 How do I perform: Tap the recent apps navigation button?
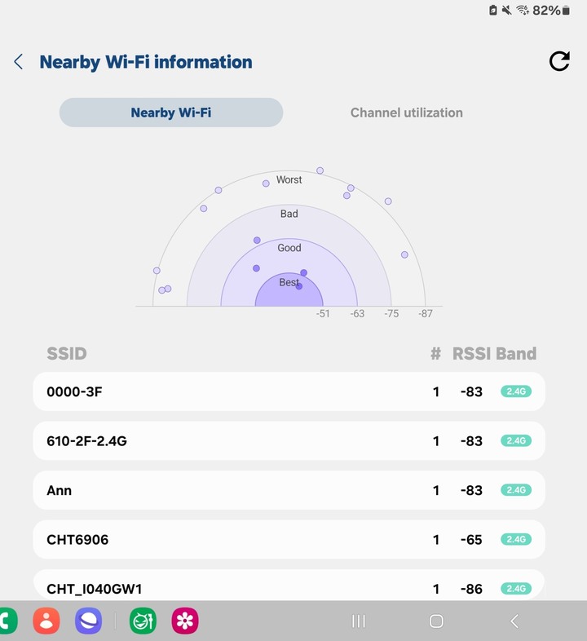359,621
